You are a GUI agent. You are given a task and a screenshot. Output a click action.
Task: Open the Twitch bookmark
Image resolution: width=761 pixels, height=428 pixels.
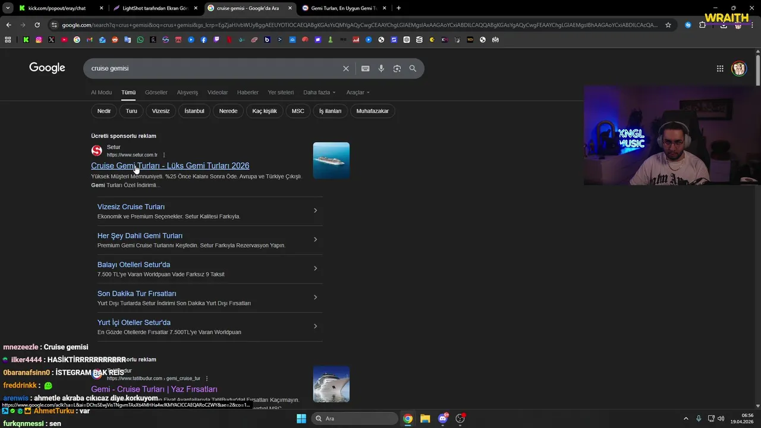click(216, 40)
